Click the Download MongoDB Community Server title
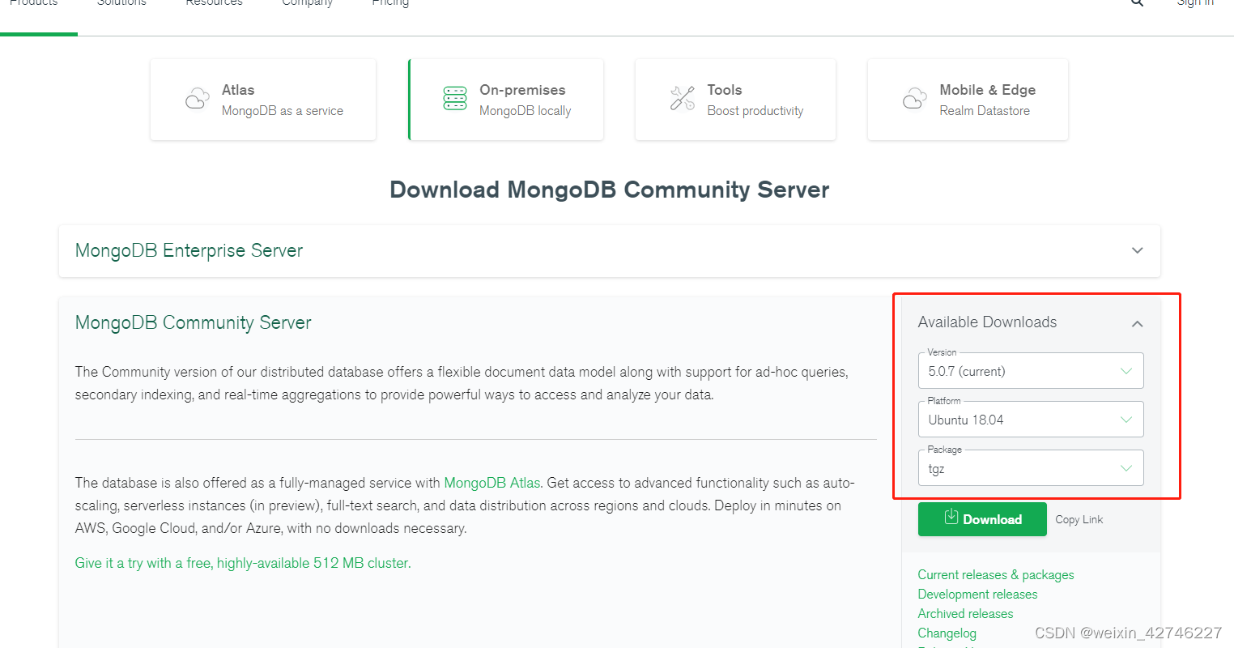This screenshot has height=648, width=1234. pyautogui.click(x=610, y=190)
